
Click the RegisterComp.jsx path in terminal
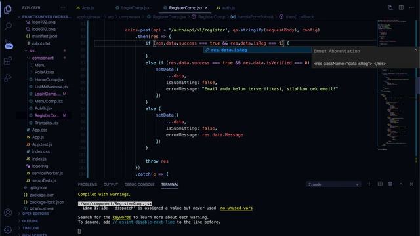point(115,204)
